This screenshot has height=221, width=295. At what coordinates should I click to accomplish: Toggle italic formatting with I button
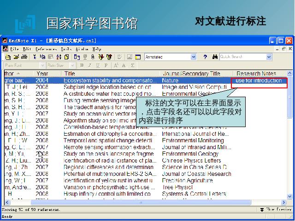click(89, 65)
